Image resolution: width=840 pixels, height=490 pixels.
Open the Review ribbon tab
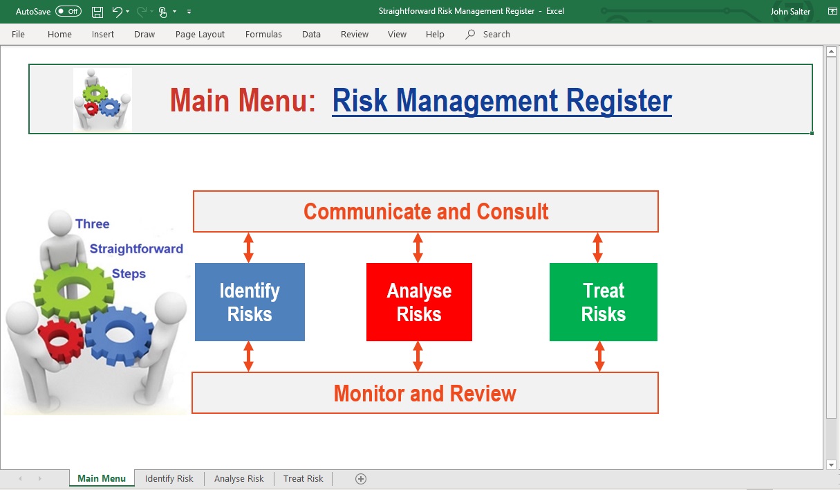(355, 34)
